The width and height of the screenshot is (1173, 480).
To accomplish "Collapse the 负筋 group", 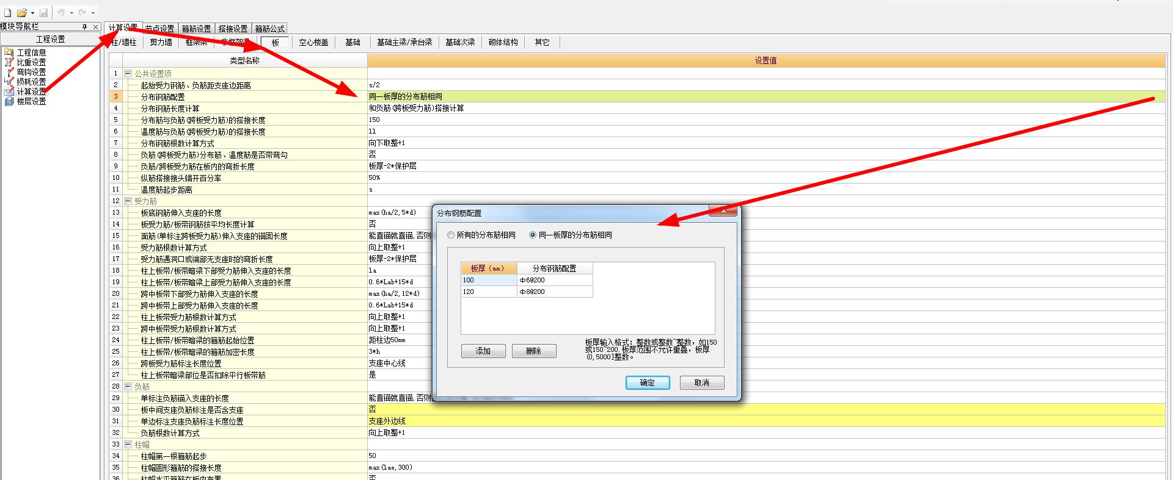I will pos(128,387).
